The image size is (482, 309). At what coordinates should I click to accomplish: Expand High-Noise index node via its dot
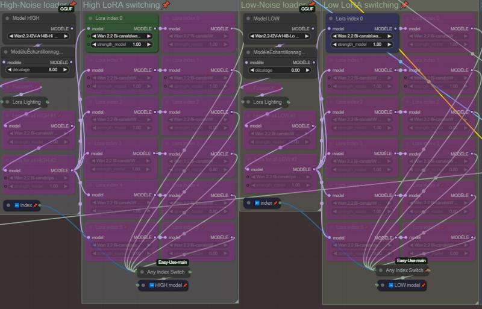pyautogui.click(x=8, y=205)
